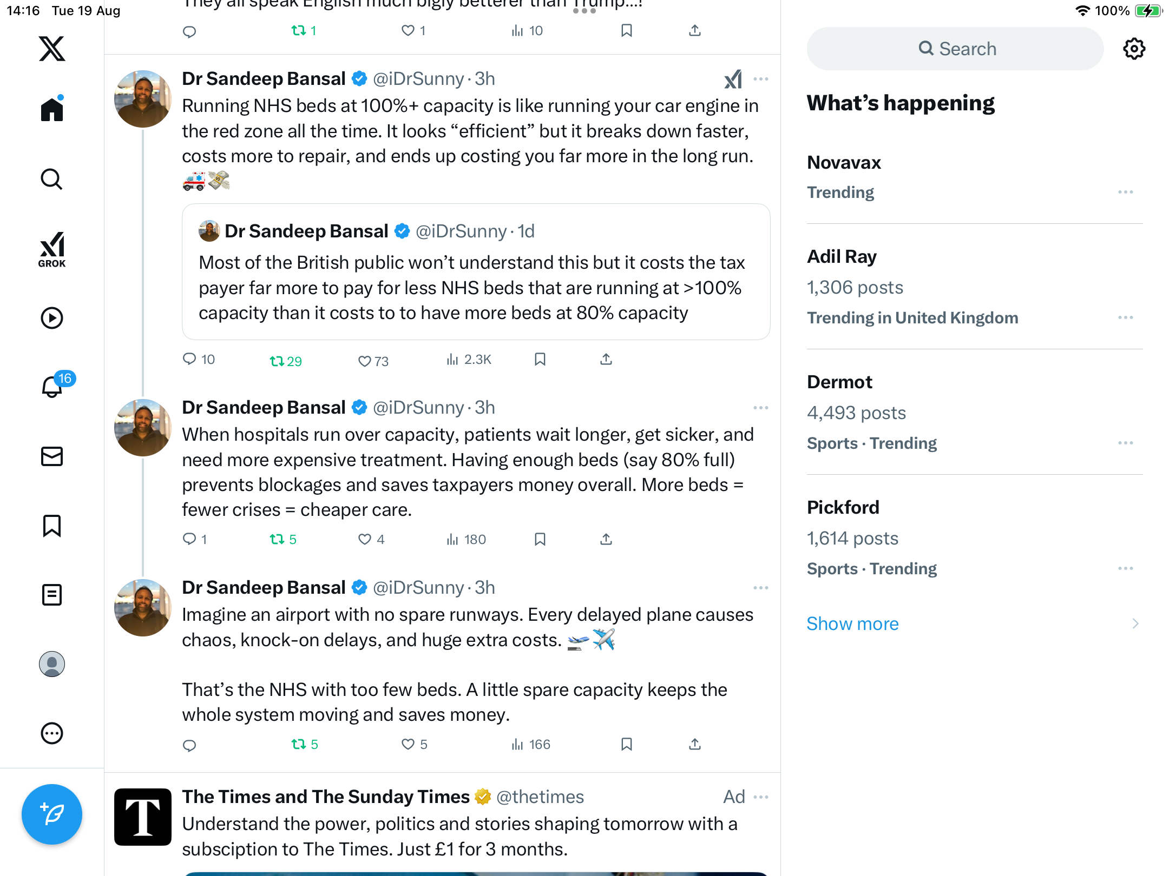Open the sidebar Bookmarks icon

click(x=52, y=526)
